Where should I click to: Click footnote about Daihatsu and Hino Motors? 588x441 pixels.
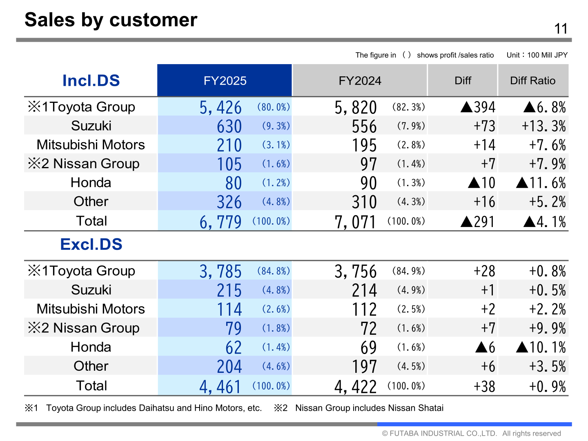143,408
